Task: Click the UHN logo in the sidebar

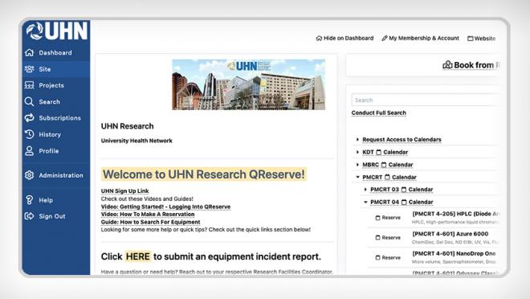Action: (x=57, y=31)
